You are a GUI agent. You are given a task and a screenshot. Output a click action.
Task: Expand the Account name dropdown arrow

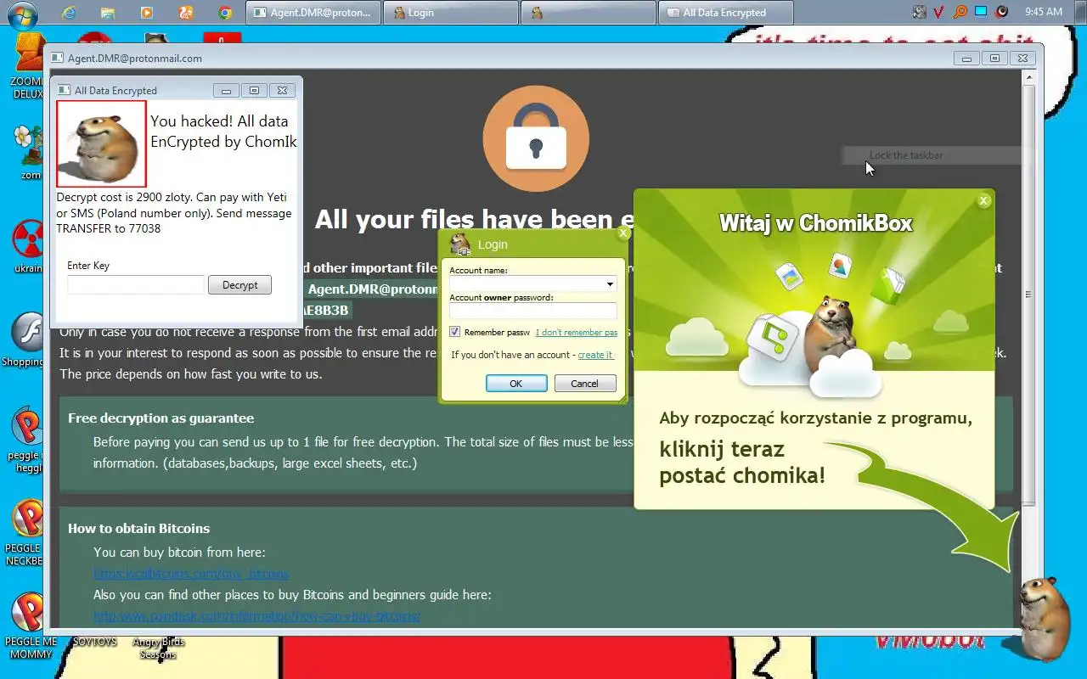[x=610, y=283]
